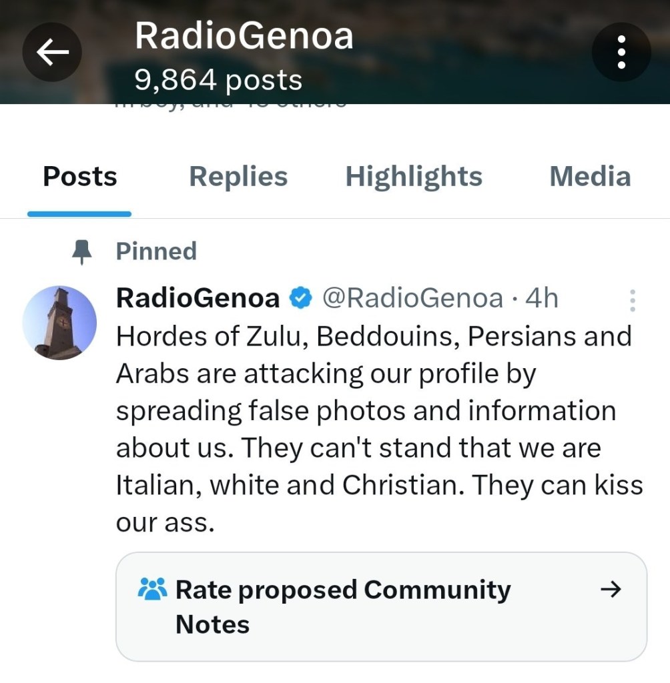670x683 pixels.
Task: Tap the back arrow in the header
Action: [x=53, y=53]
